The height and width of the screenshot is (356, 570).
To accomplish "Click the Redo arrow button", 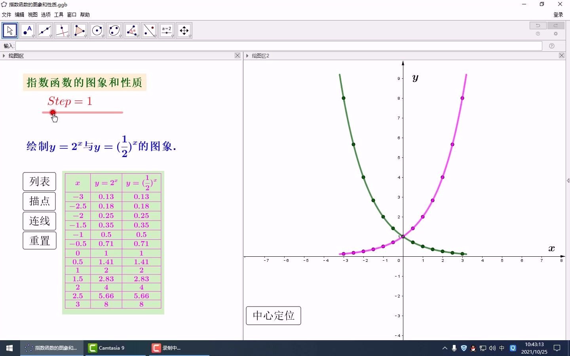I will 556,25.
